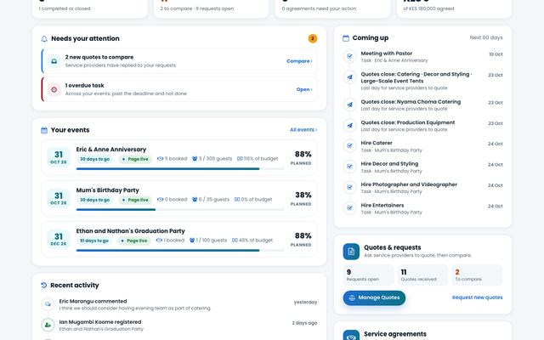Screen dimensions: 544x340
Task: Click Request new quotes link
Action: pos(477,297)
